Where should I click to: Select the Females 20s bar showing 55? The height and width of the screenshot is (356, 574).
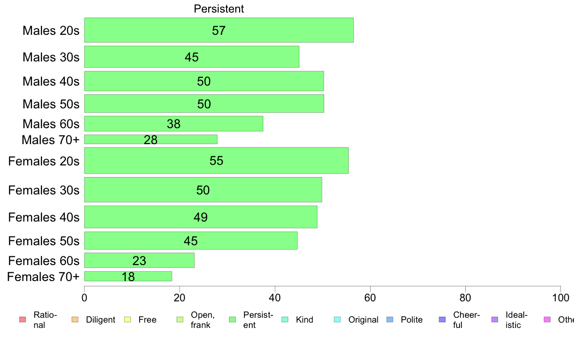(x=216, y=161)
